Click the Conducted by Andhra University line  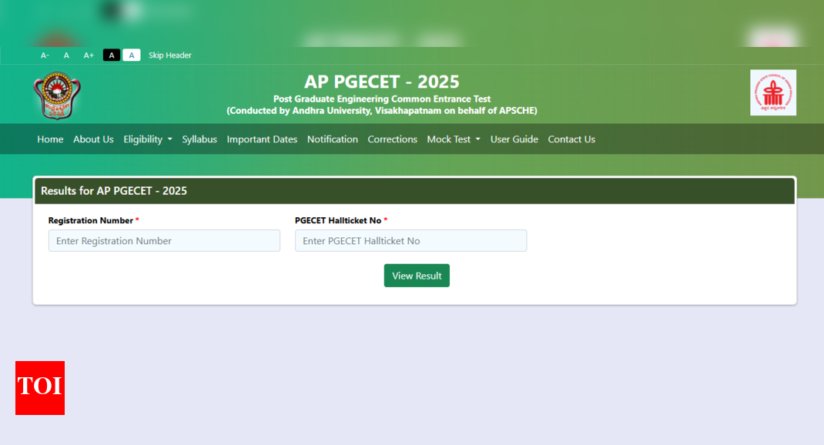(382, 111)
